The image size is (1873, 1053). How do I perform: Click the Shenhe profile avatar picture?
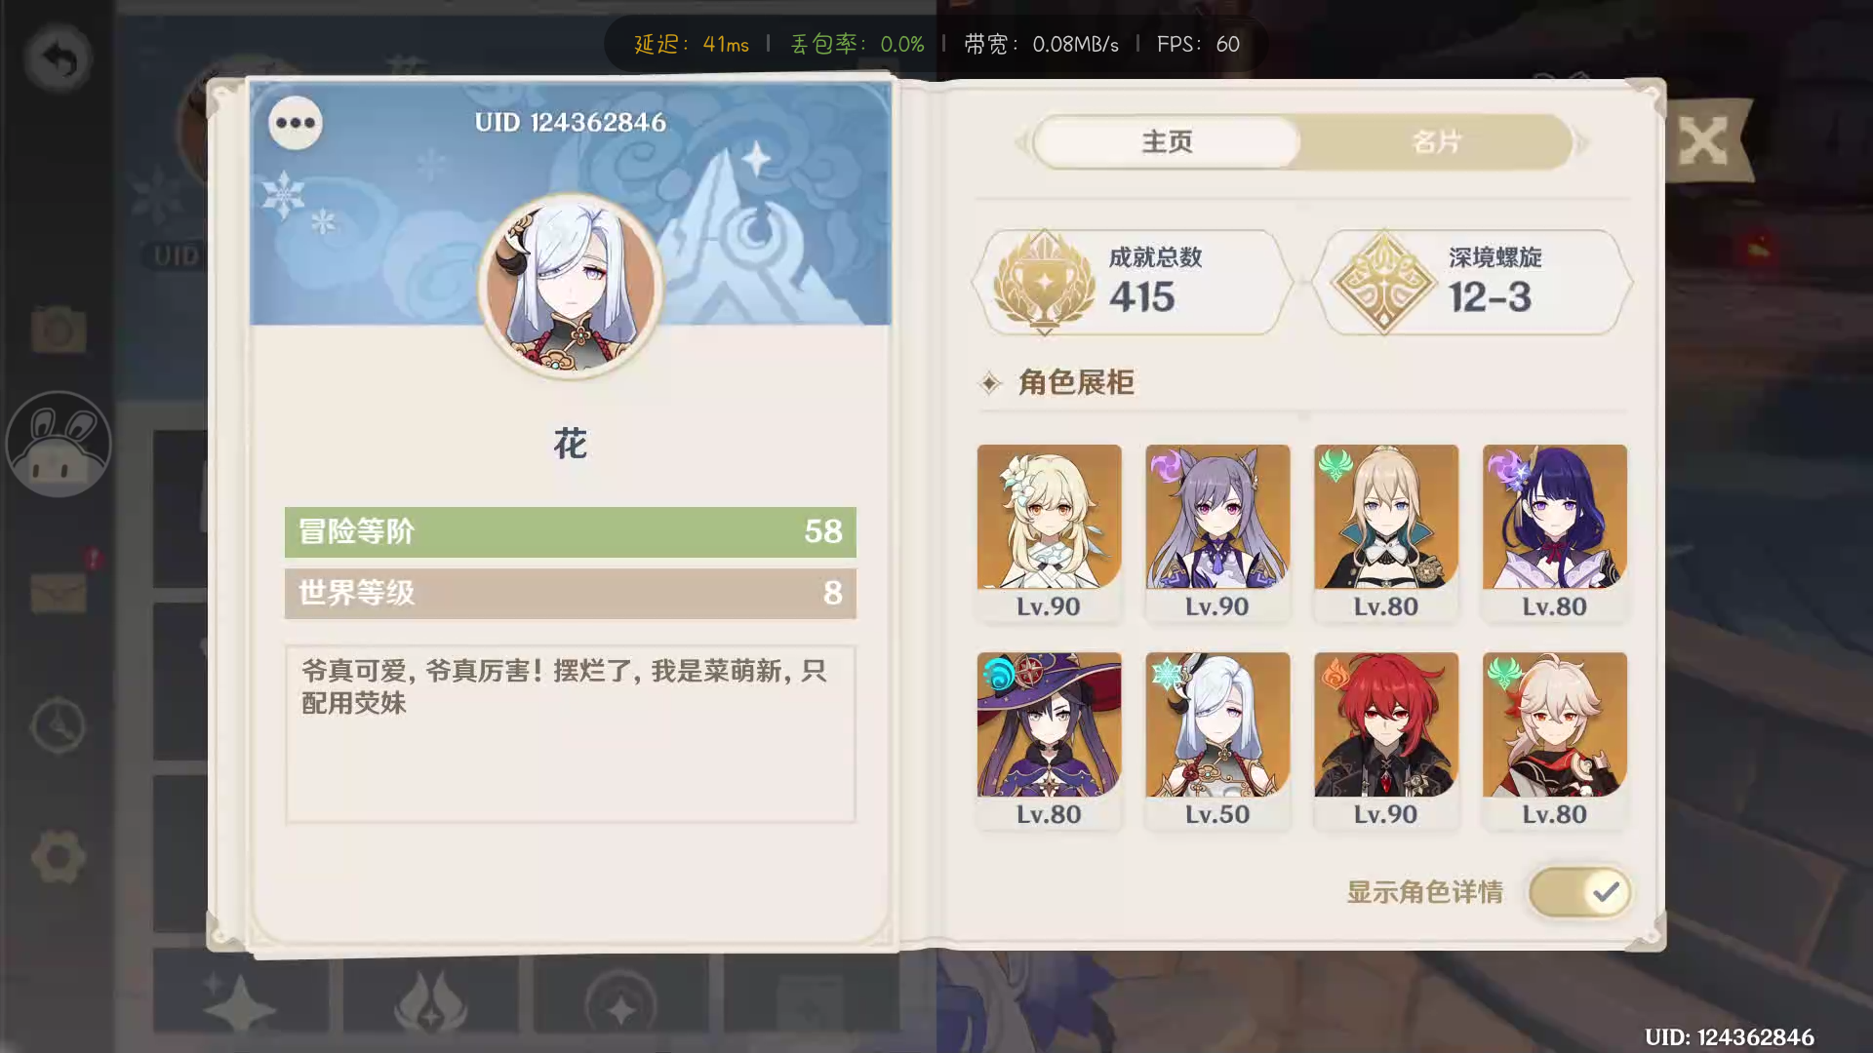tap(571, 286)
